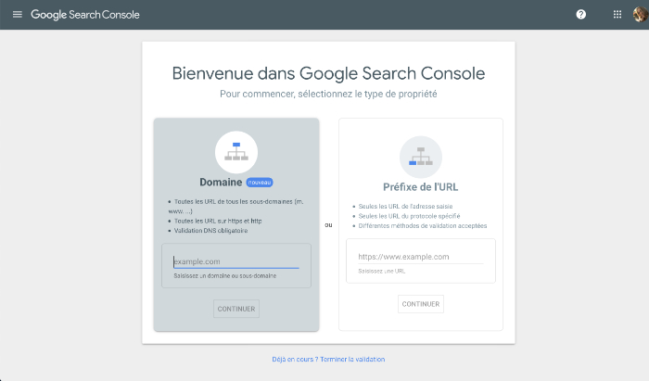The width and height of the screenshot is (649, 381).
Task: Open the hamburger main menu
Action: [17, 15]
